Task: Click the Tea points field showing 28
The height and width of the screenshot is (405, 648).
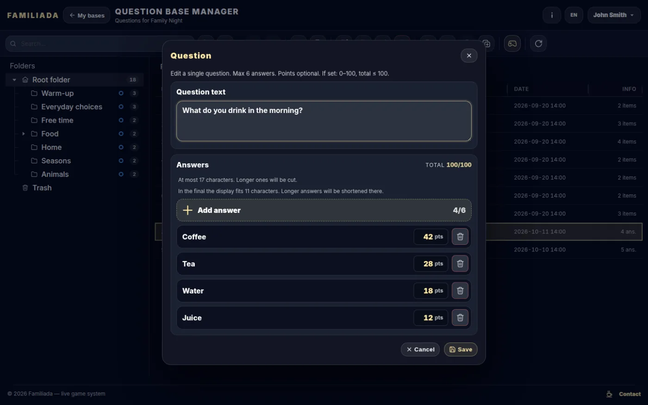Action: click(x=431, y=264)
